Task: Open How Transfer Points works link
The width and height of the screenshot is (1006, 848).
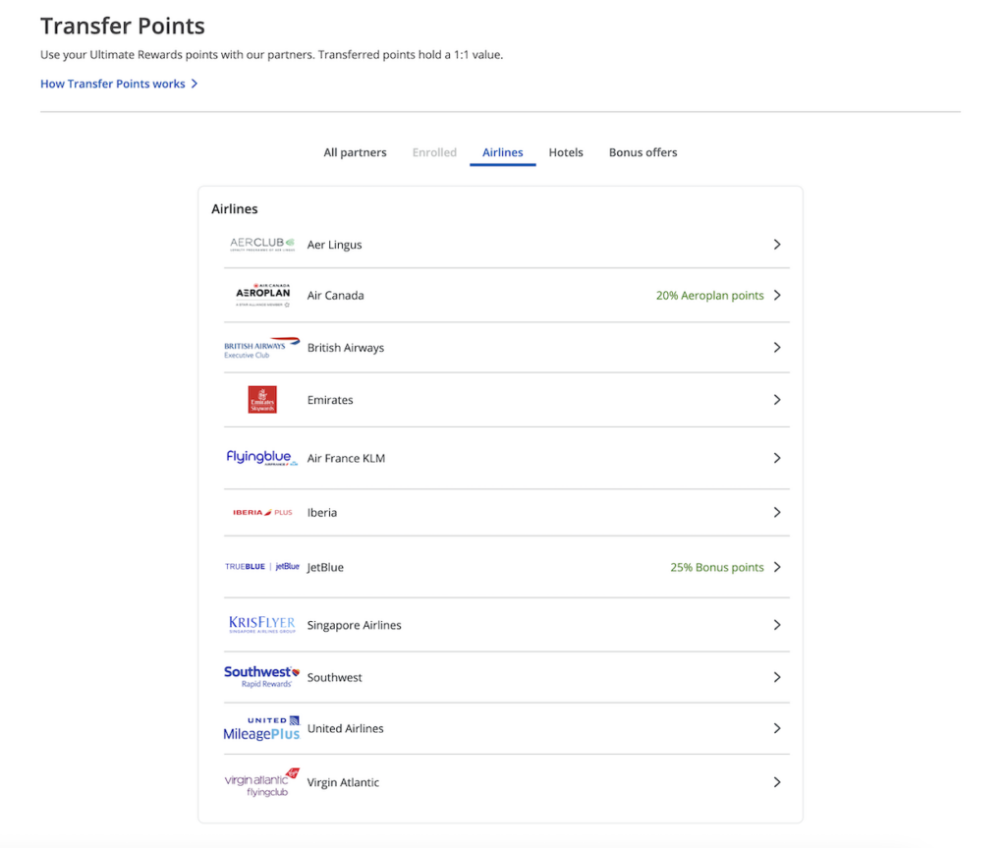Action: click(112, 84)
